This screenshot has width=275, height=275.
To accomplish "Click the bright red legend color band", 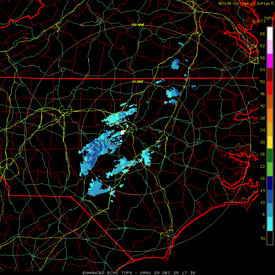I will click(x=270, y=88).
